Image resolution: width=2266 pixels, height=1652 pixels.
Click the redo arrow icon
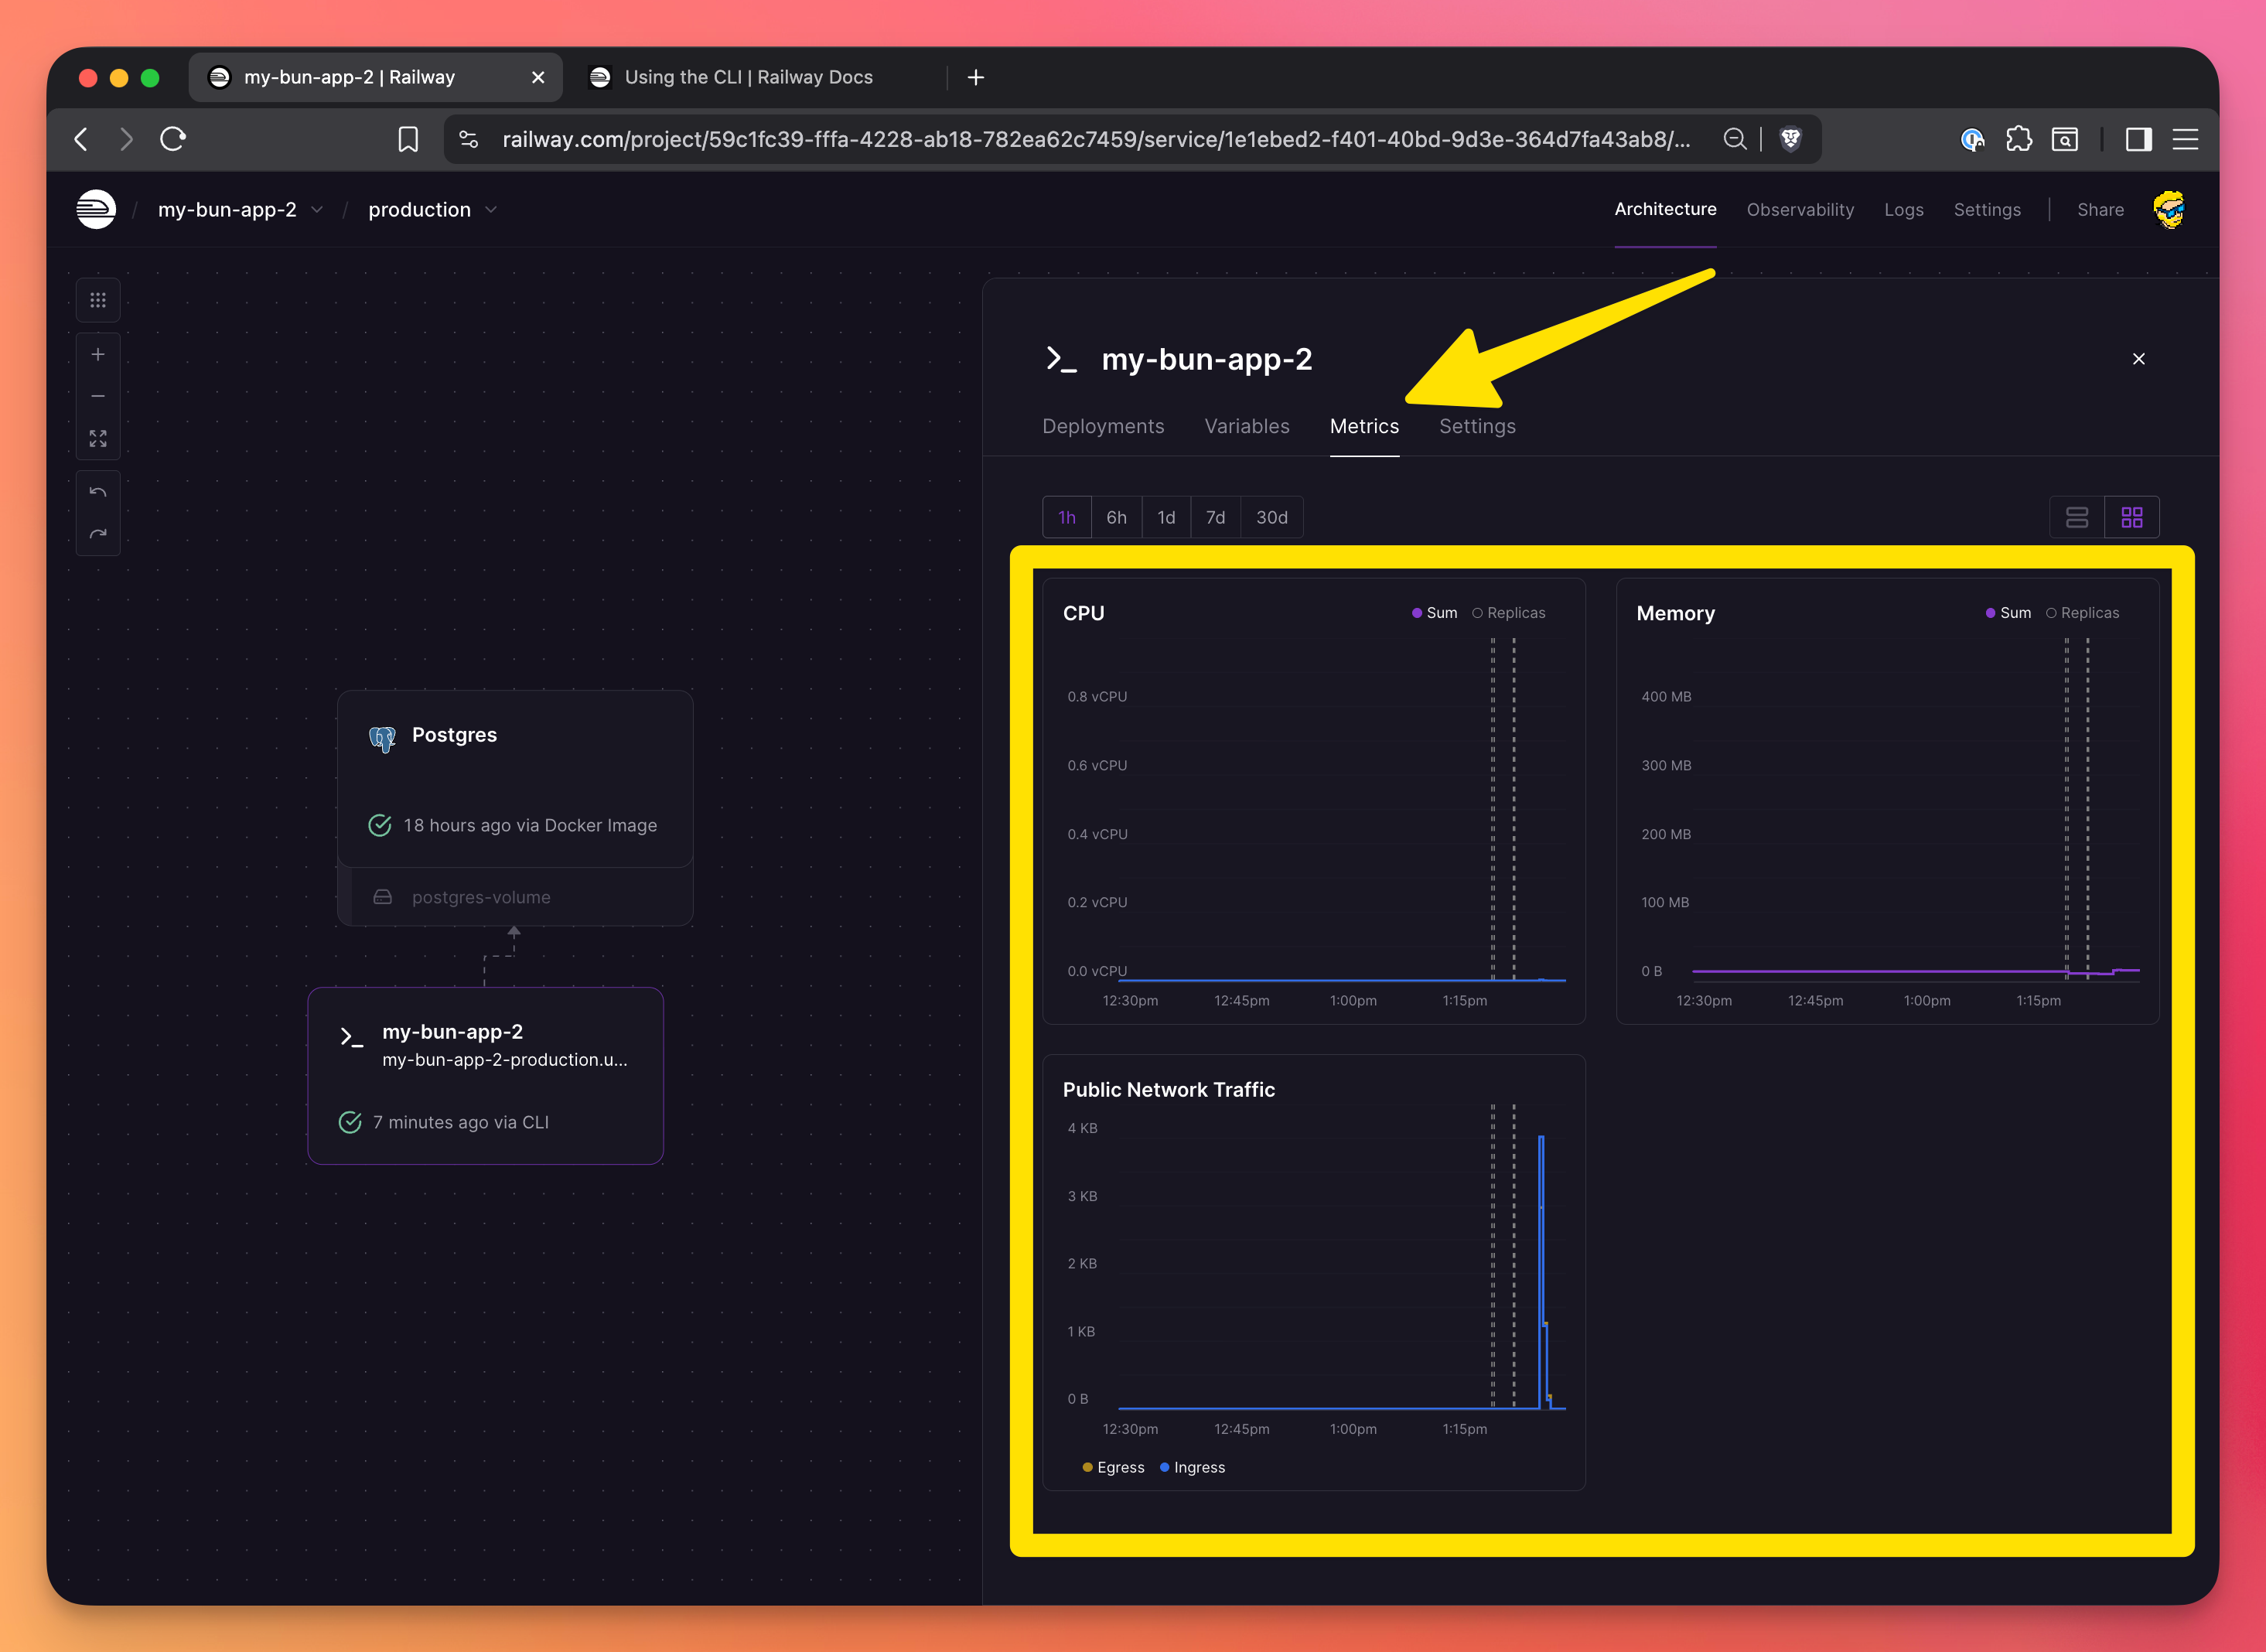(x=98, y=534)
